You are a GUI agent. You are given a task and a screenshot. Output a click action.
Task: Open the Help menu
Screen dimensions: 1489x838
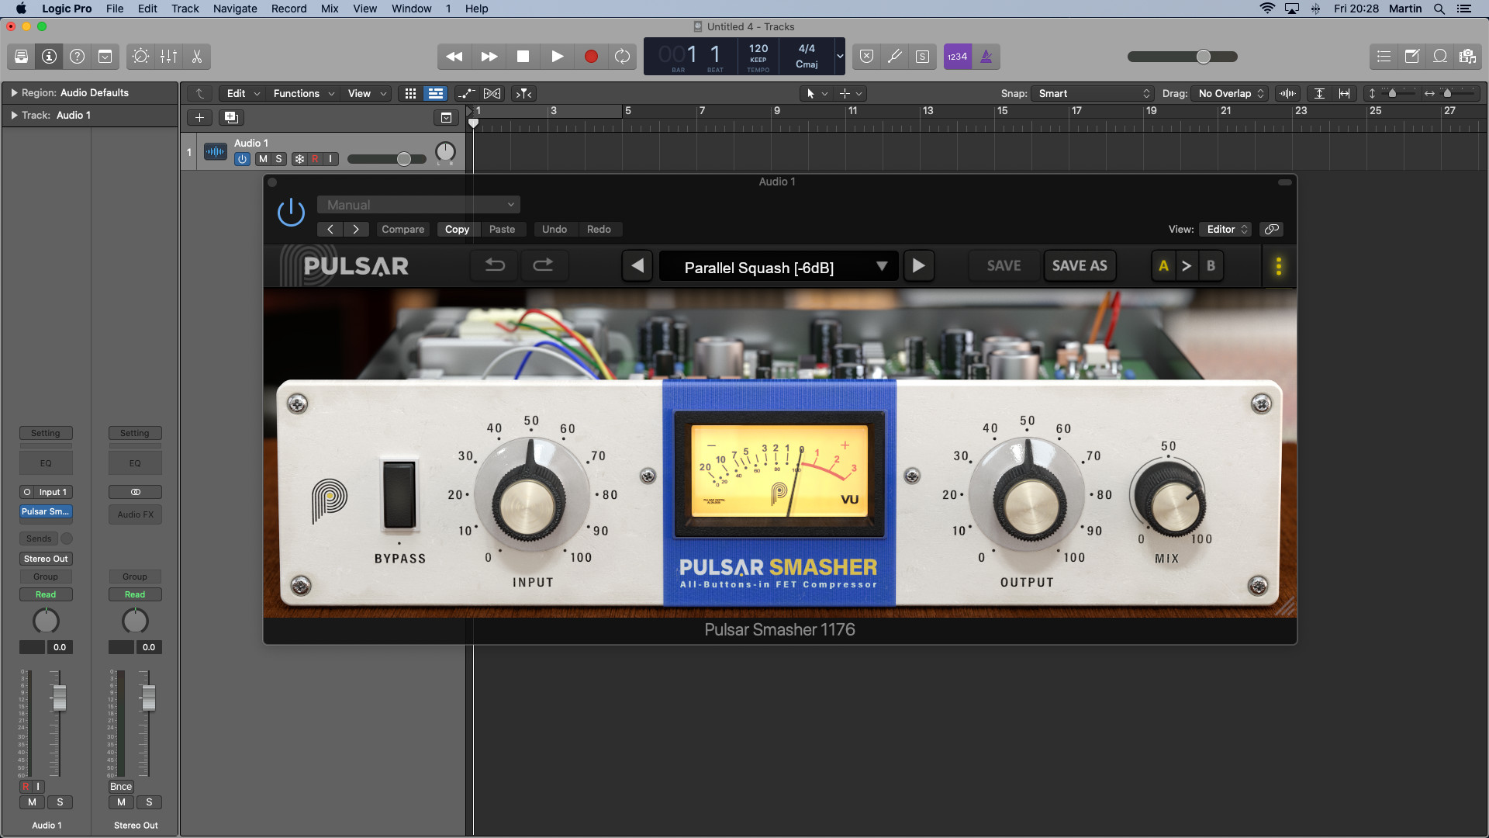point(477,9)
